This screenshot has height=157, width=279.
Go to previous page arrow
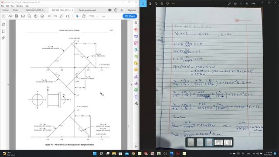[36, 16]
